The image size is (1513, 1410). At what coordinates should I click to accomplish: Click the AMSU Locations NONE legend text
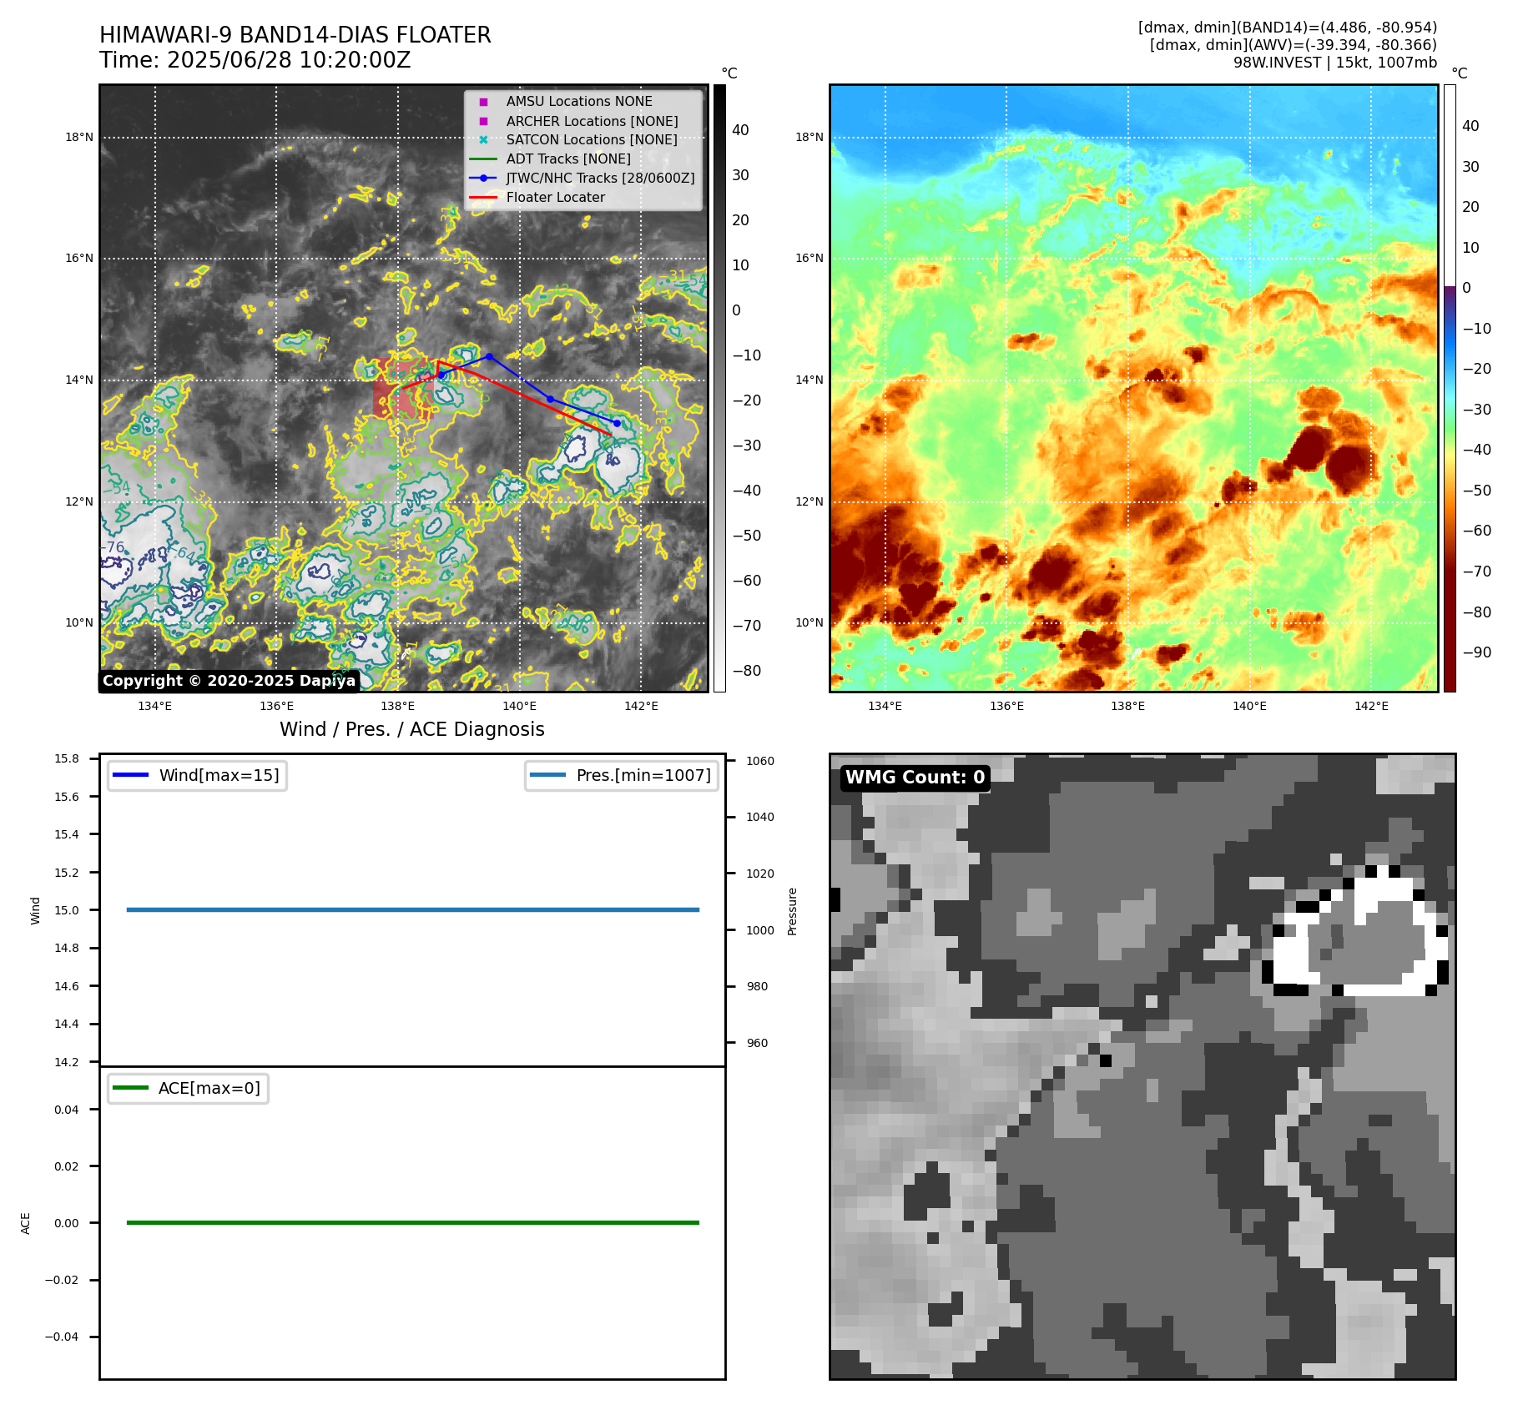579,101
